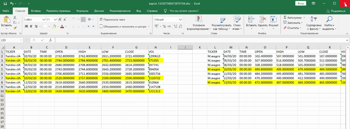350x129 pixels.
Task: Toggle Переносить текст wrap text
Action: coord(112,19)
